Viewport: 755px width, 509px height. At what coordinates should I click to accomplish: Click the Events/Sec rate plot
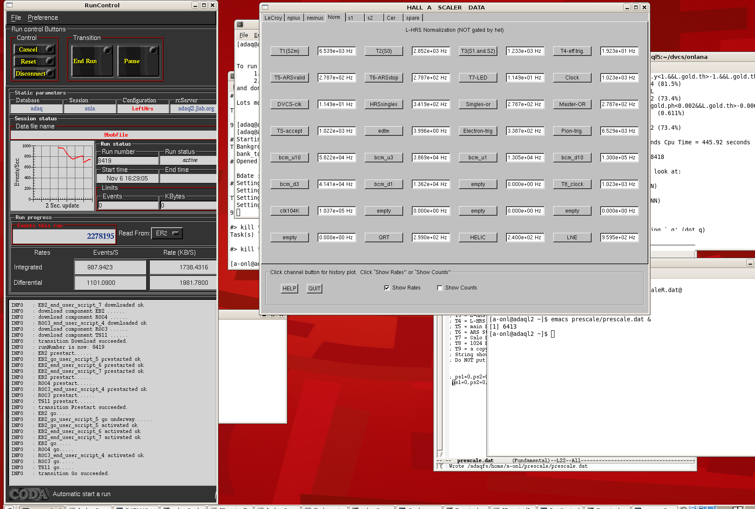click(52, 176)
